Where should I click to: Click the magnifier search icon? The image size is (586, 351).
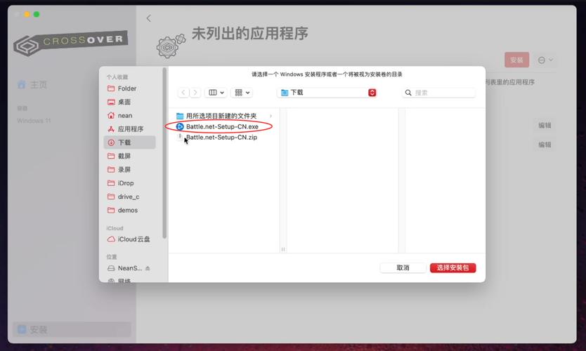(x=408, y=93)
